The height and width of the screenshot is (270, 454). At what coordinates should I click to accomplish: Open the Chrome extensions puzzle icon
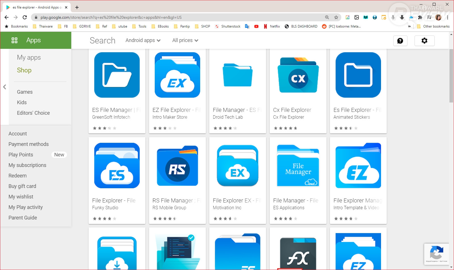pyautogui.click(x=420, y=17)
